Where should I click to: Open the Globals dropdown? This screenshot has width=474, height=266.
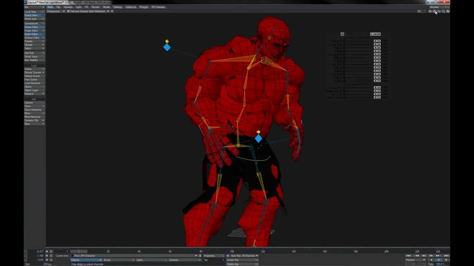(34, 45)
